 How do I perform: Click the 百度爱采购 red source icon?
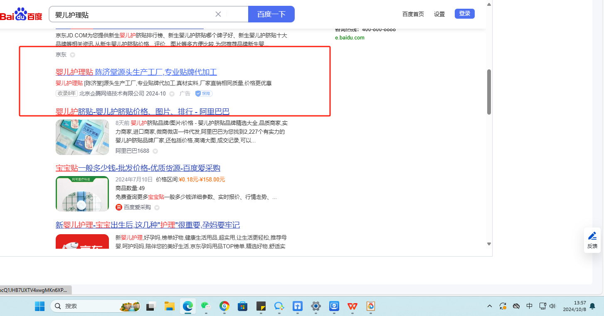(x=119, y=207)
